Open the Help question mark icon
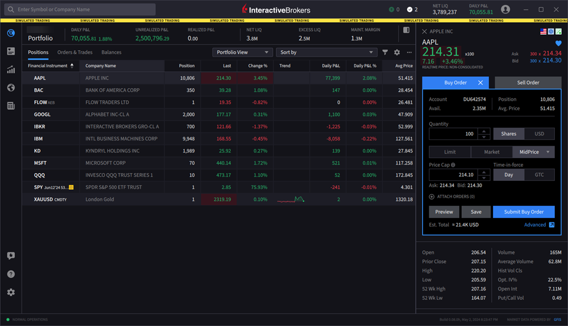This screenshot has width=568, height=326. (11, 274)
